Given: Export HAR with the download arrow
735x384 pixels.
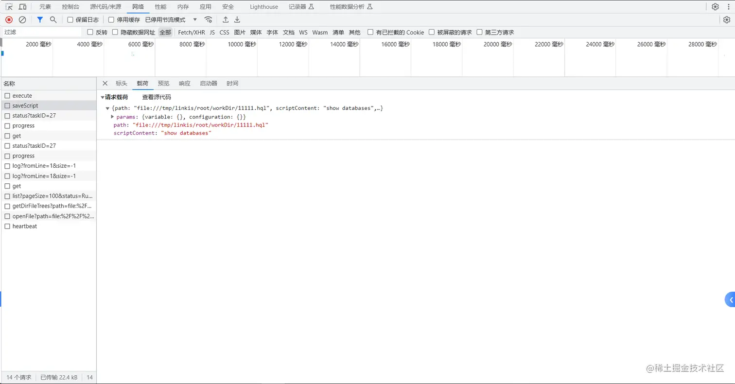Looking at the screenshot, I should [x=237, y=20].
